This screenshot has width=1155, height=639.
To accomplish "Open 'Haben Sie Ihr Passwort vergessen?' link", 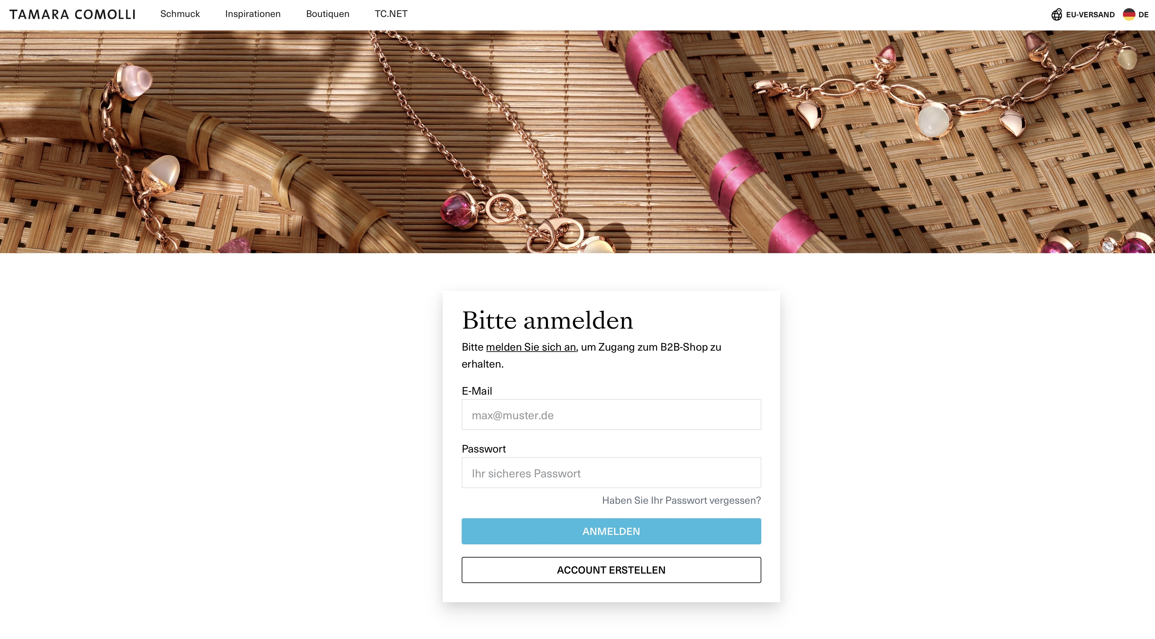I will pos(681,501).
